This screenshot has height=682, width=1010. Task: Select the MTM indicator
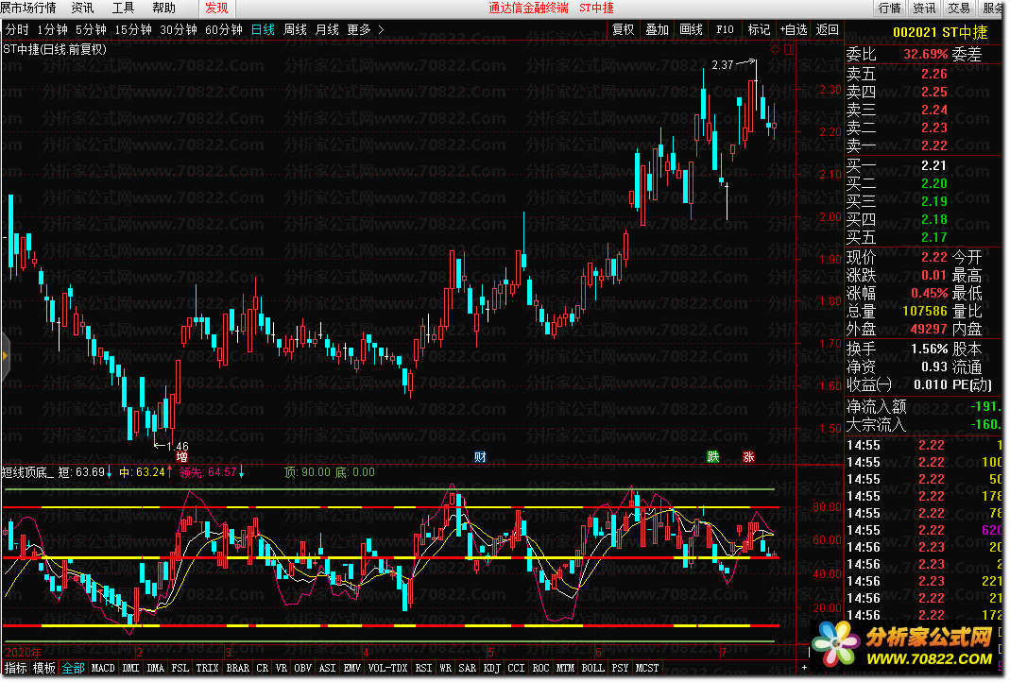[565, 668]
